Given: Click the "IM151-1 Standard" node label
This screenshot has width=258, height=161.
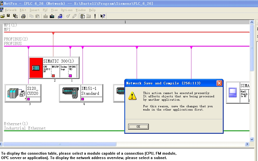Looking at the screenshot, I should pyautogui.click(x=90, y=91).
